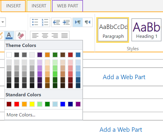Select the Theme Colors heading
Viewport: 163px width, 135px height.
click(x=21, y=45)
